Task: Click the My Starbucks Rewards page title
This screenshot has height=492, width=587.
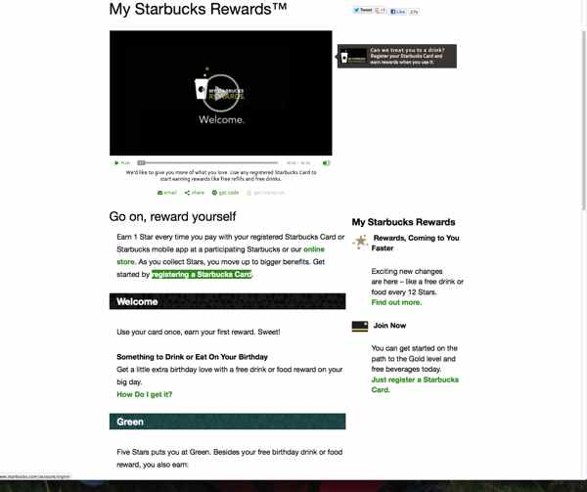Action: pyautogui.click(x=198, y=9)
